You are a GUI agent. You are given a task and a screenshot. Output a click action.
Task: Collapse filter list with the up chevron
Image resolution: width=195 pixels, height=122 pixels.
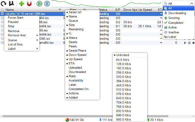[x=192, y=4]
